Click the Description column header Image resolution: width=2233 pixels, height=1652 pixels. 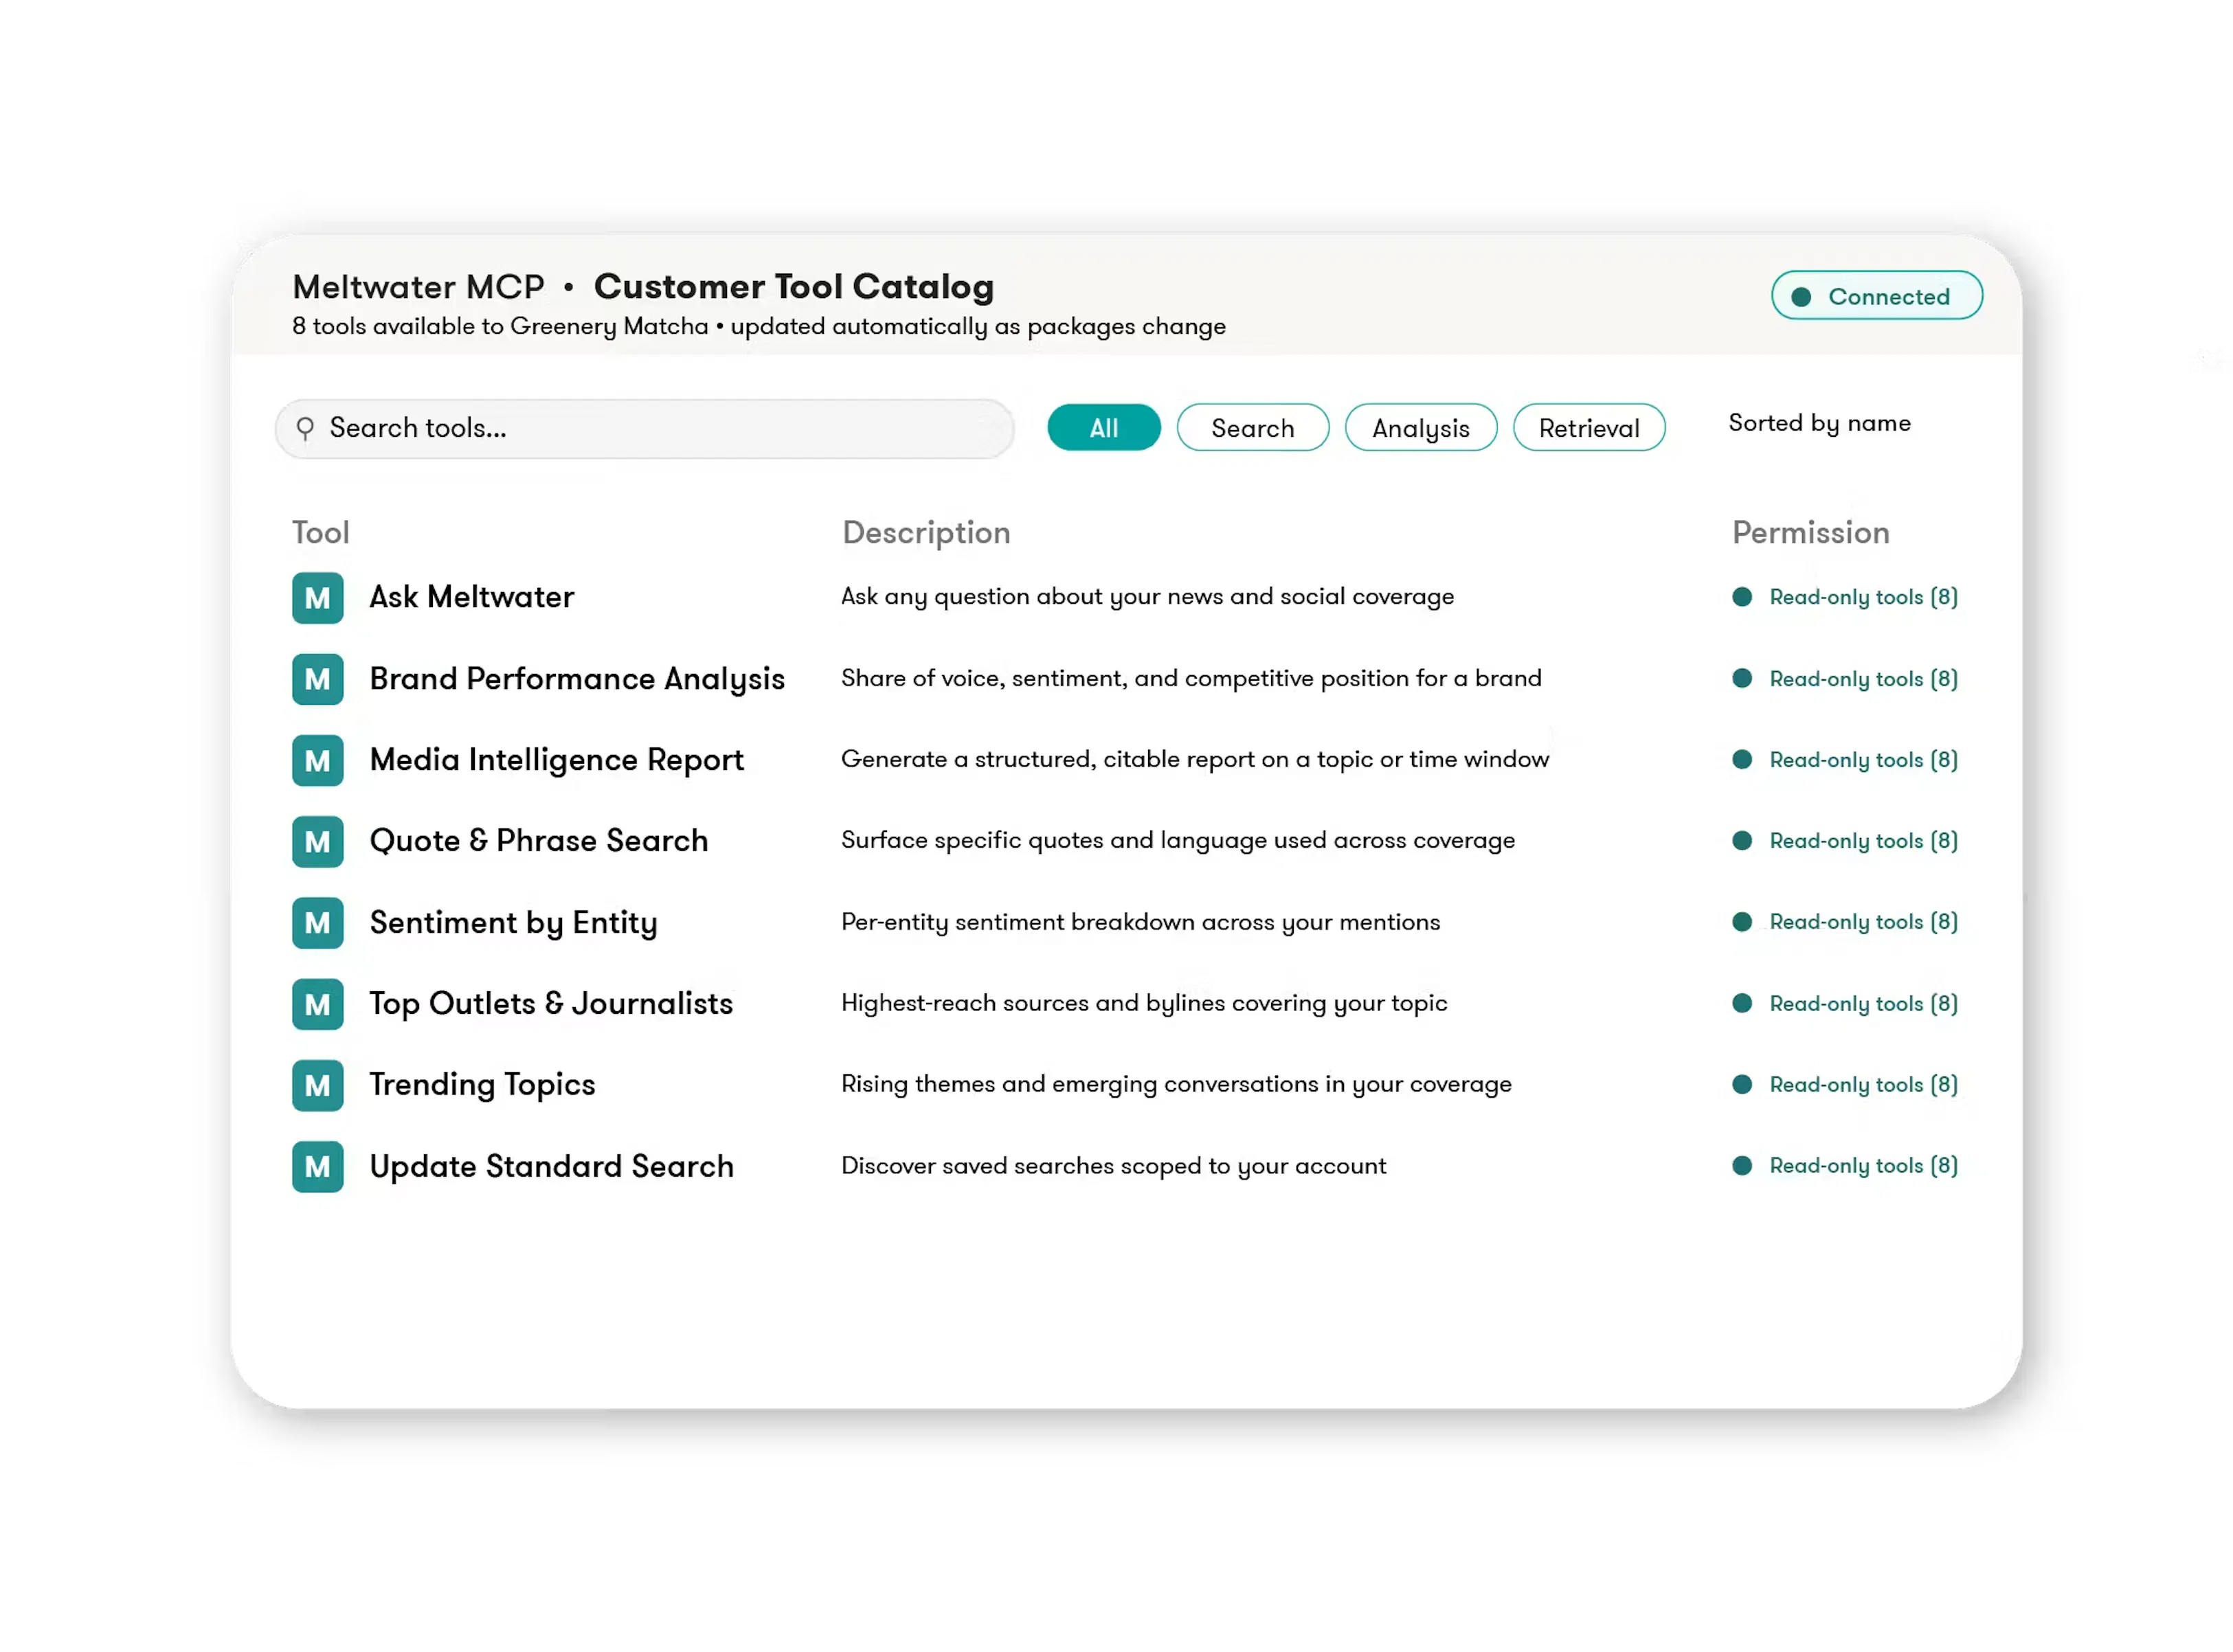click(x=927, y=534)
